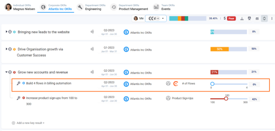Click red status dot on Grow new accounts
The height and width of the screenshot is (131, 275).
(x=14, y=72)
